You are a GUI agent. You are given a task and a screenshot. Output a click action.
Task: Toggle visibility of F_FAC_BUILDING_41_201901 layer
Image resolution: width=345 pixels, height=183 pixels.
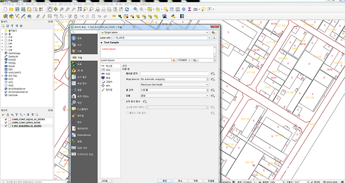point(6,126)
